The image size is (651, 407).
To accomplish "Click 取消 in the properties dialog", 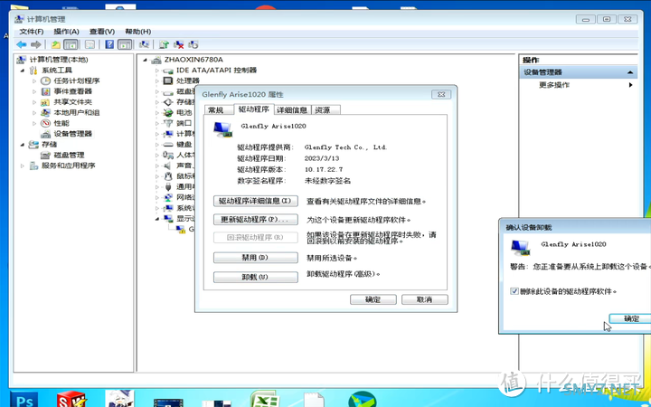I will (425, 299).
